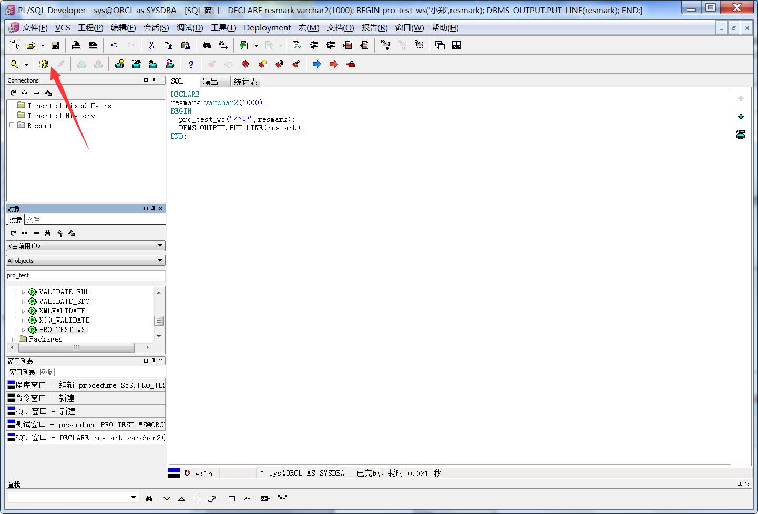This screenshot has width=758, height=514.
Task: Select 命令窗口 - 新建 in window list
Action: (x=86, y=398)
